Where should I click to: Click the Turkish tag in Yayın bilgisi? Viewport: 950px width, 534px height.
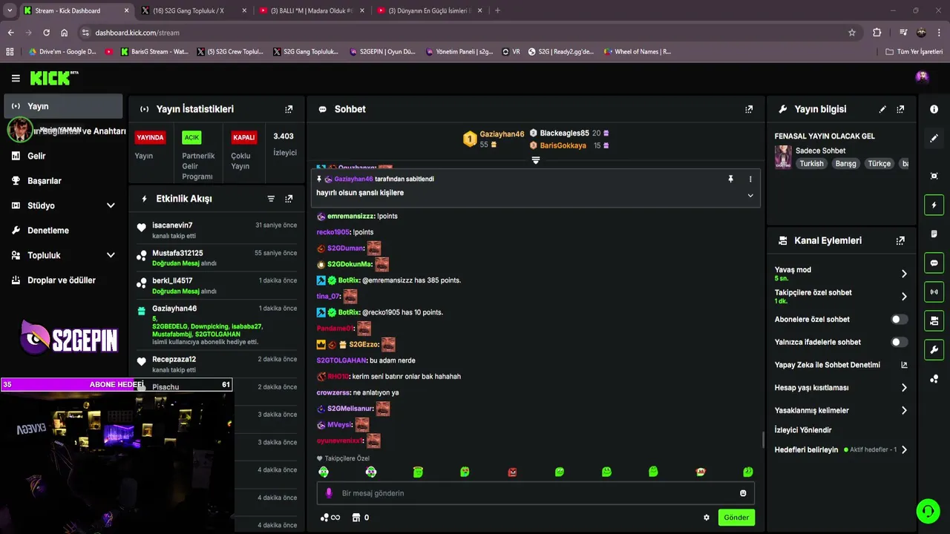[x=811, y=164]
